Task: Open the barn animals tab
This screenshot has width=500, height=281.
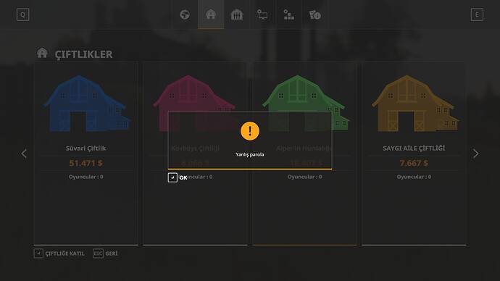Action: (237, 14)
